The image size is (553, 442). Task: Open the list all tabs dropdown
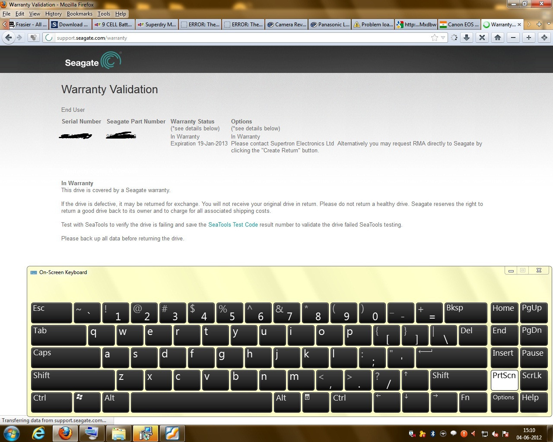(549, 24)
